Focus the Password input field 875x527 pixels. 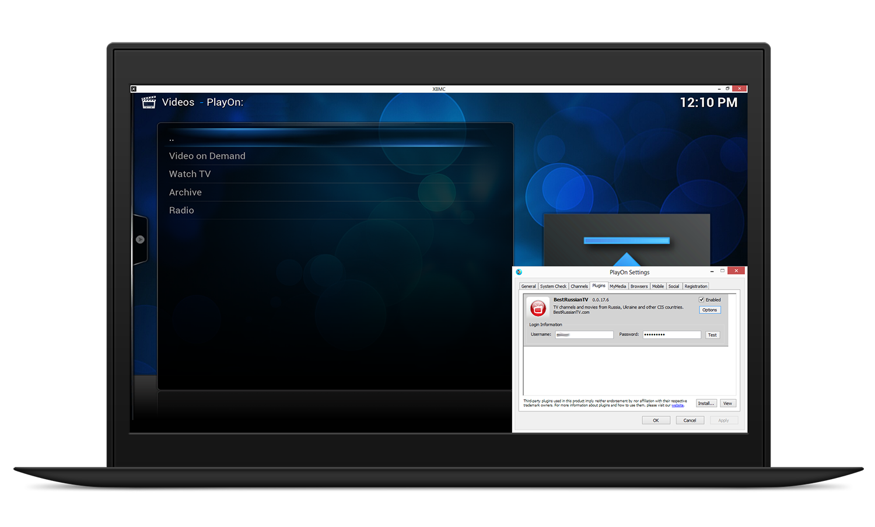[x=671, y=335]
